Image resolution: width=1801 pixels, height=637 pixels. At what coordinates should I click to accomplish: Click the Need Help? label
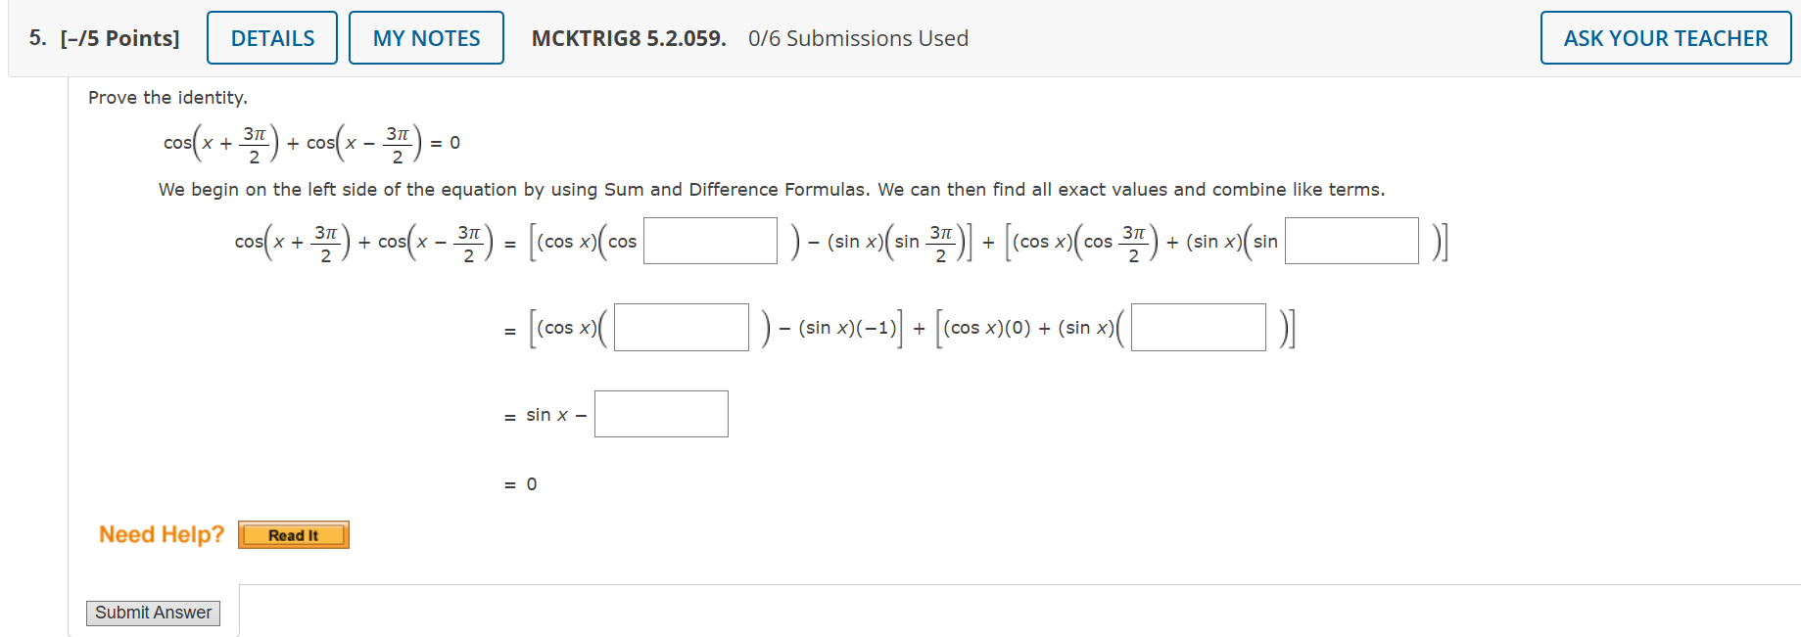[161, 534]
